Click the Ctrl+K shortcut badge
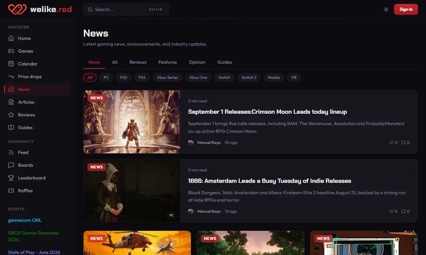This screenshot has height=255, width=426. [x=156, y=9]
